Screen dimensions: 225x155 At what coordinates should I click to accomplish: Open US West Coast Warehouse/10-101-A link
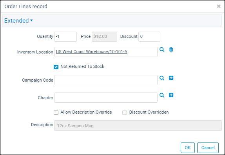pos(92,52)
